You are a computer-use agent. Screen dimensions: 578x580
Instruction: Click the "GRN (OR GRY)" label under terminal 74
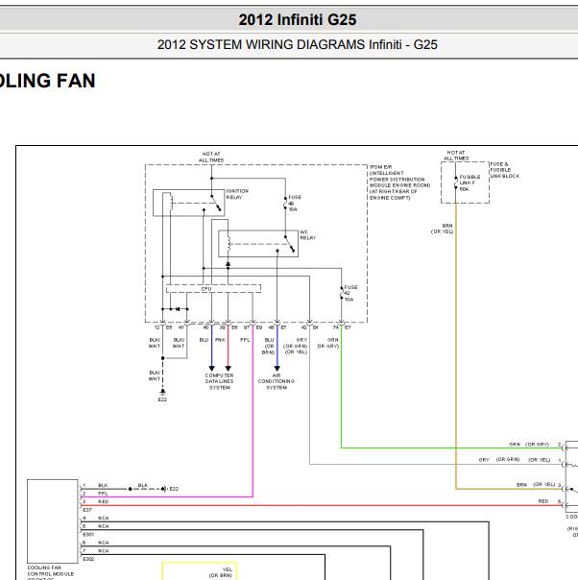click(328, 343)
